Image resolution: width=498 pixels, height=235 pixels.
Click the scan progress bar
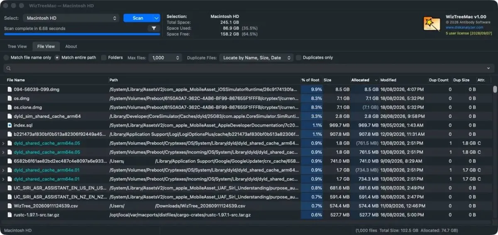point(82,34)
